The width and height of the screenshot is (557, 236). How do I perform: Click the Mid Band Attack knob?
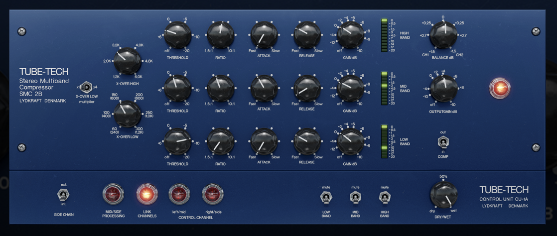pos(264,88)
